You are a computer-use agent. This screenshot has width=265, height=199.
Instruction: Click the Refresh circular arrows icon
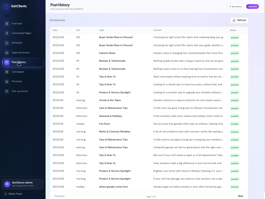tap(234, 20)
